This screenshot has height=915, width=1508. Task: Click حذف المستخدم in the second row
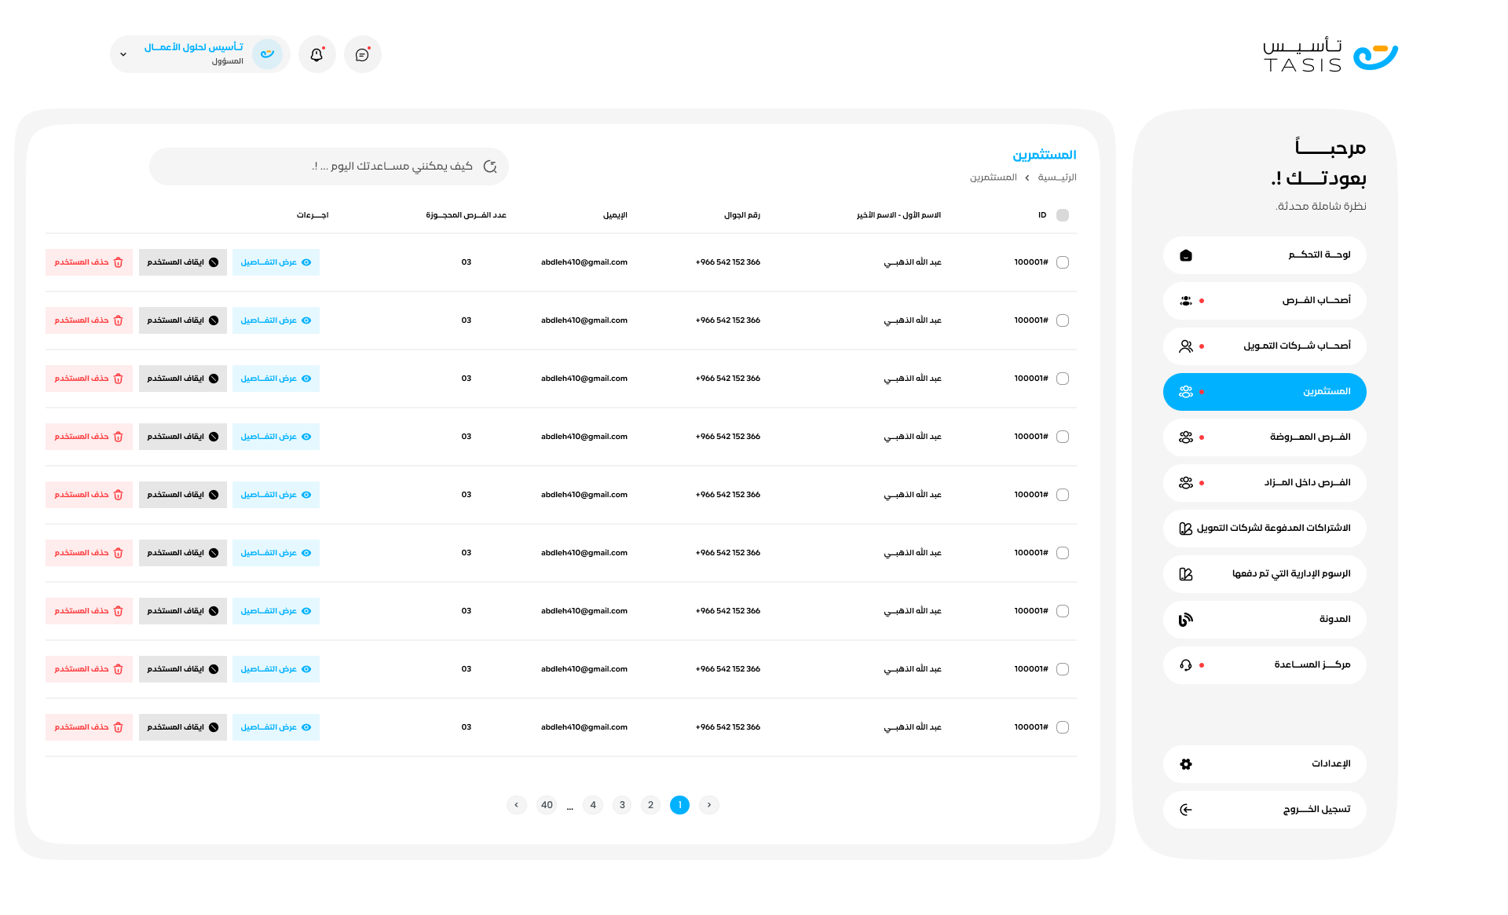(x=89, y=320)
